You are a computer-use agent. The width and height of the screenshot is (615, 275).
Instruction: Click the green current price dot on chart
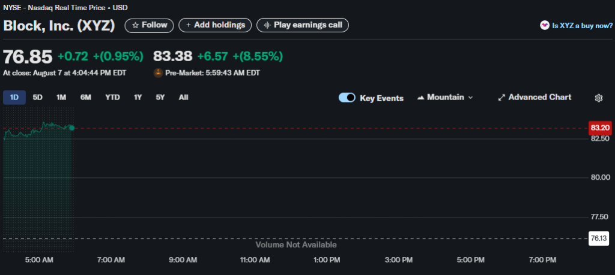(x=71, y=128)
